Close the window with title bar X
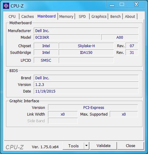The width and height of the screenshot is (148, 154). (x=136, y=5)
